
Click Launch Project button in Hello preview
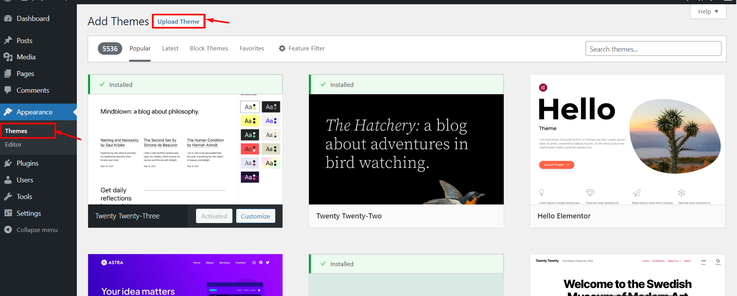[x=556, y=165]
